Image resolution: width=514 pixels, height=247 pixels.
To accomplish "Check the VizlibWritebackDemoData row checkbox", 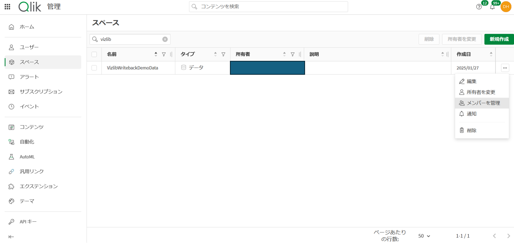I will point(94,68).
